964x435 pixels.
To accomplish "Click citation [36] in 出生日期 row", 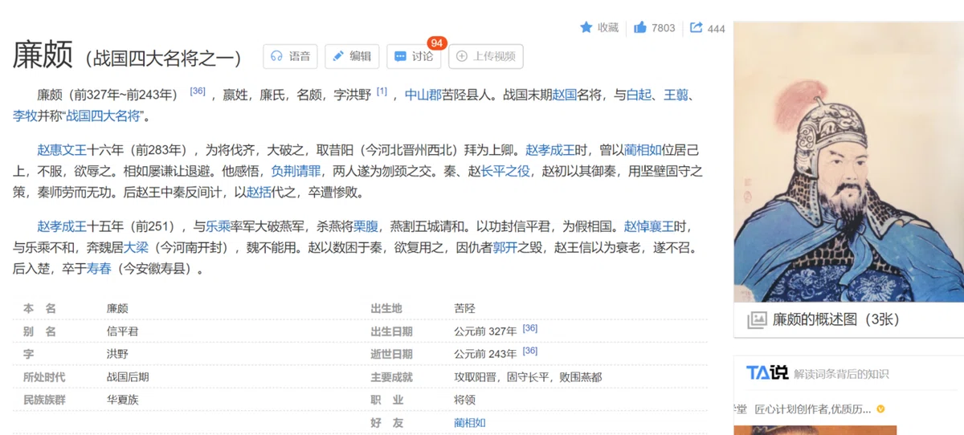I will pyautogui.click(x=530, y=328).
